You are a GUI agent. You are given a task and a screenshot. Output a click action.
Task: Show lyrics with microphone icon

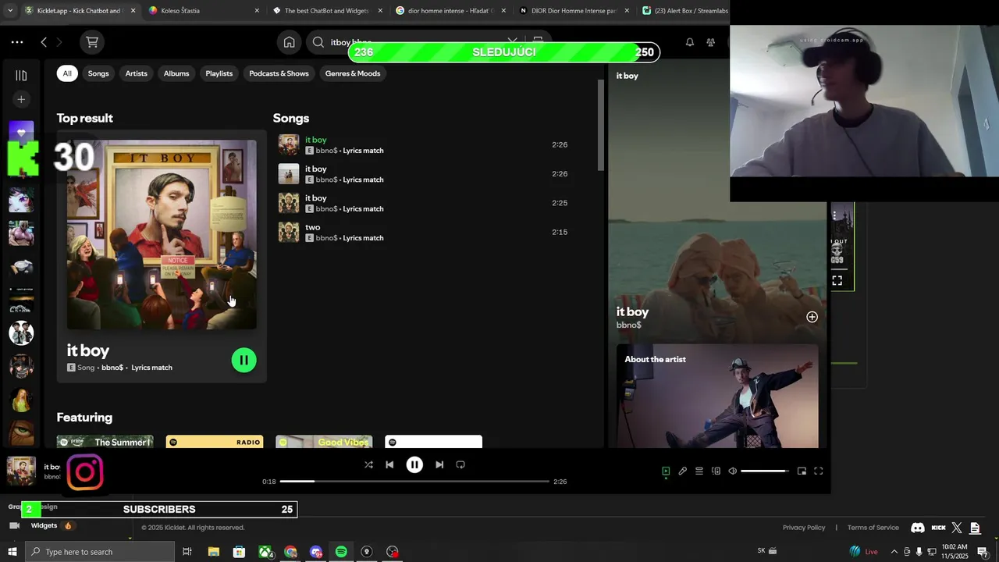[682, 471]
